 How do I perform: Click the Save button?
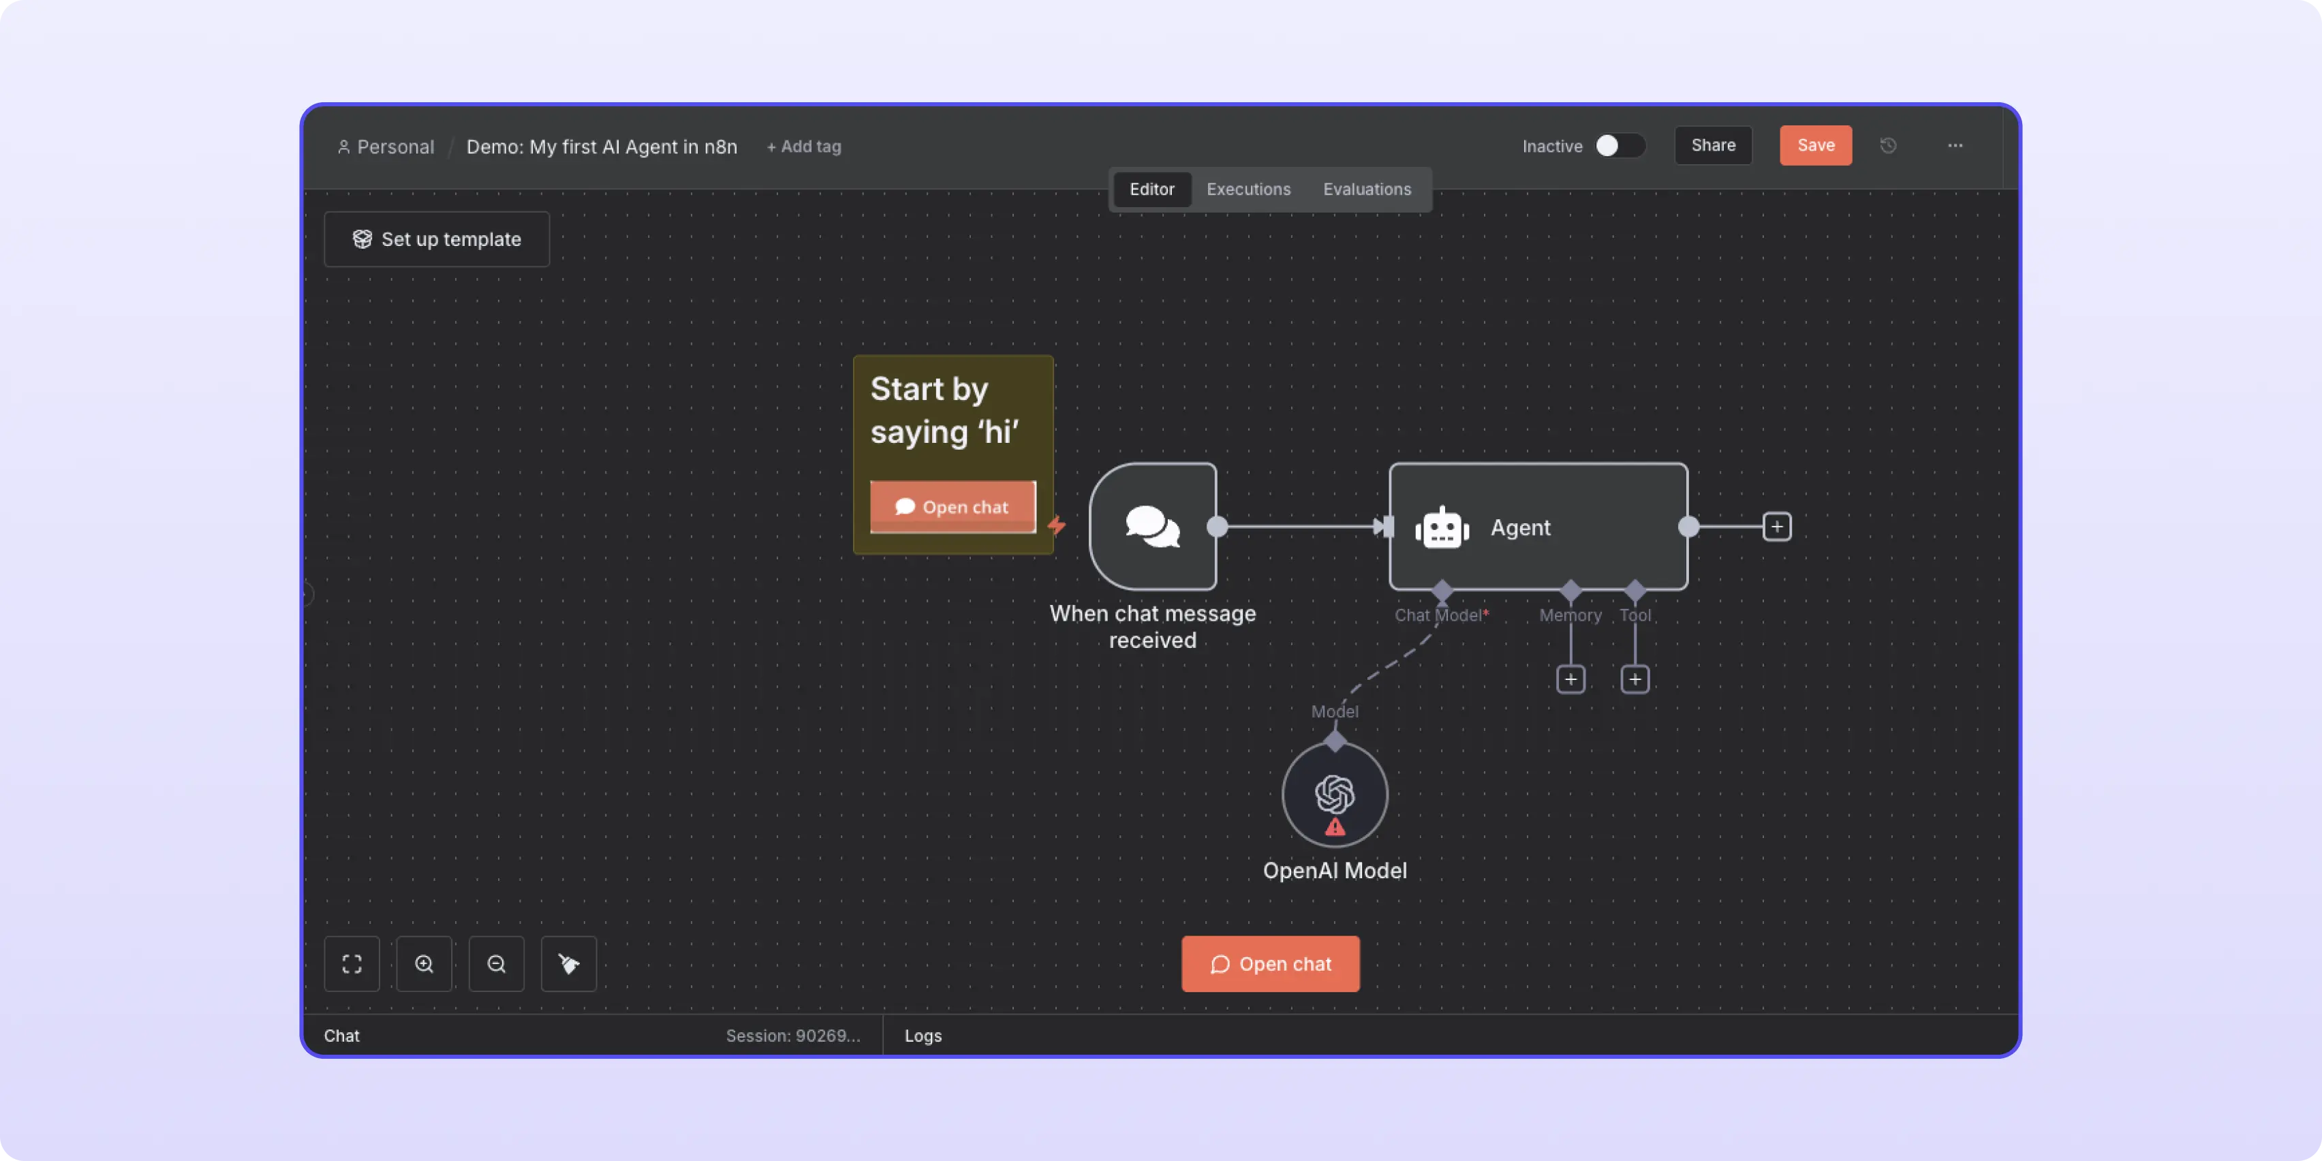pyautogui.click(x=1815, y=145)
